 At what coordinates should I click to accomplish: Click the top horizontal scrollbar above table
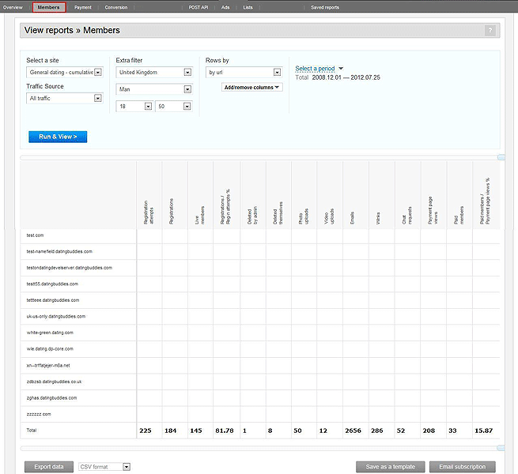(x=263, y=158)
